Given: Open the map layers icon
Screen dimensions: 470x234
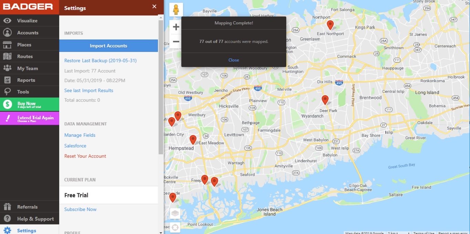Looking at the screenshot, I should pyautogui.click(x=175, y=213).
